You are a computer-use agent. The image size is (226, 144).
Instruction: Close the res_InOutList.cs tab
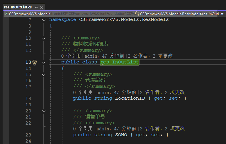click(42, 7)
